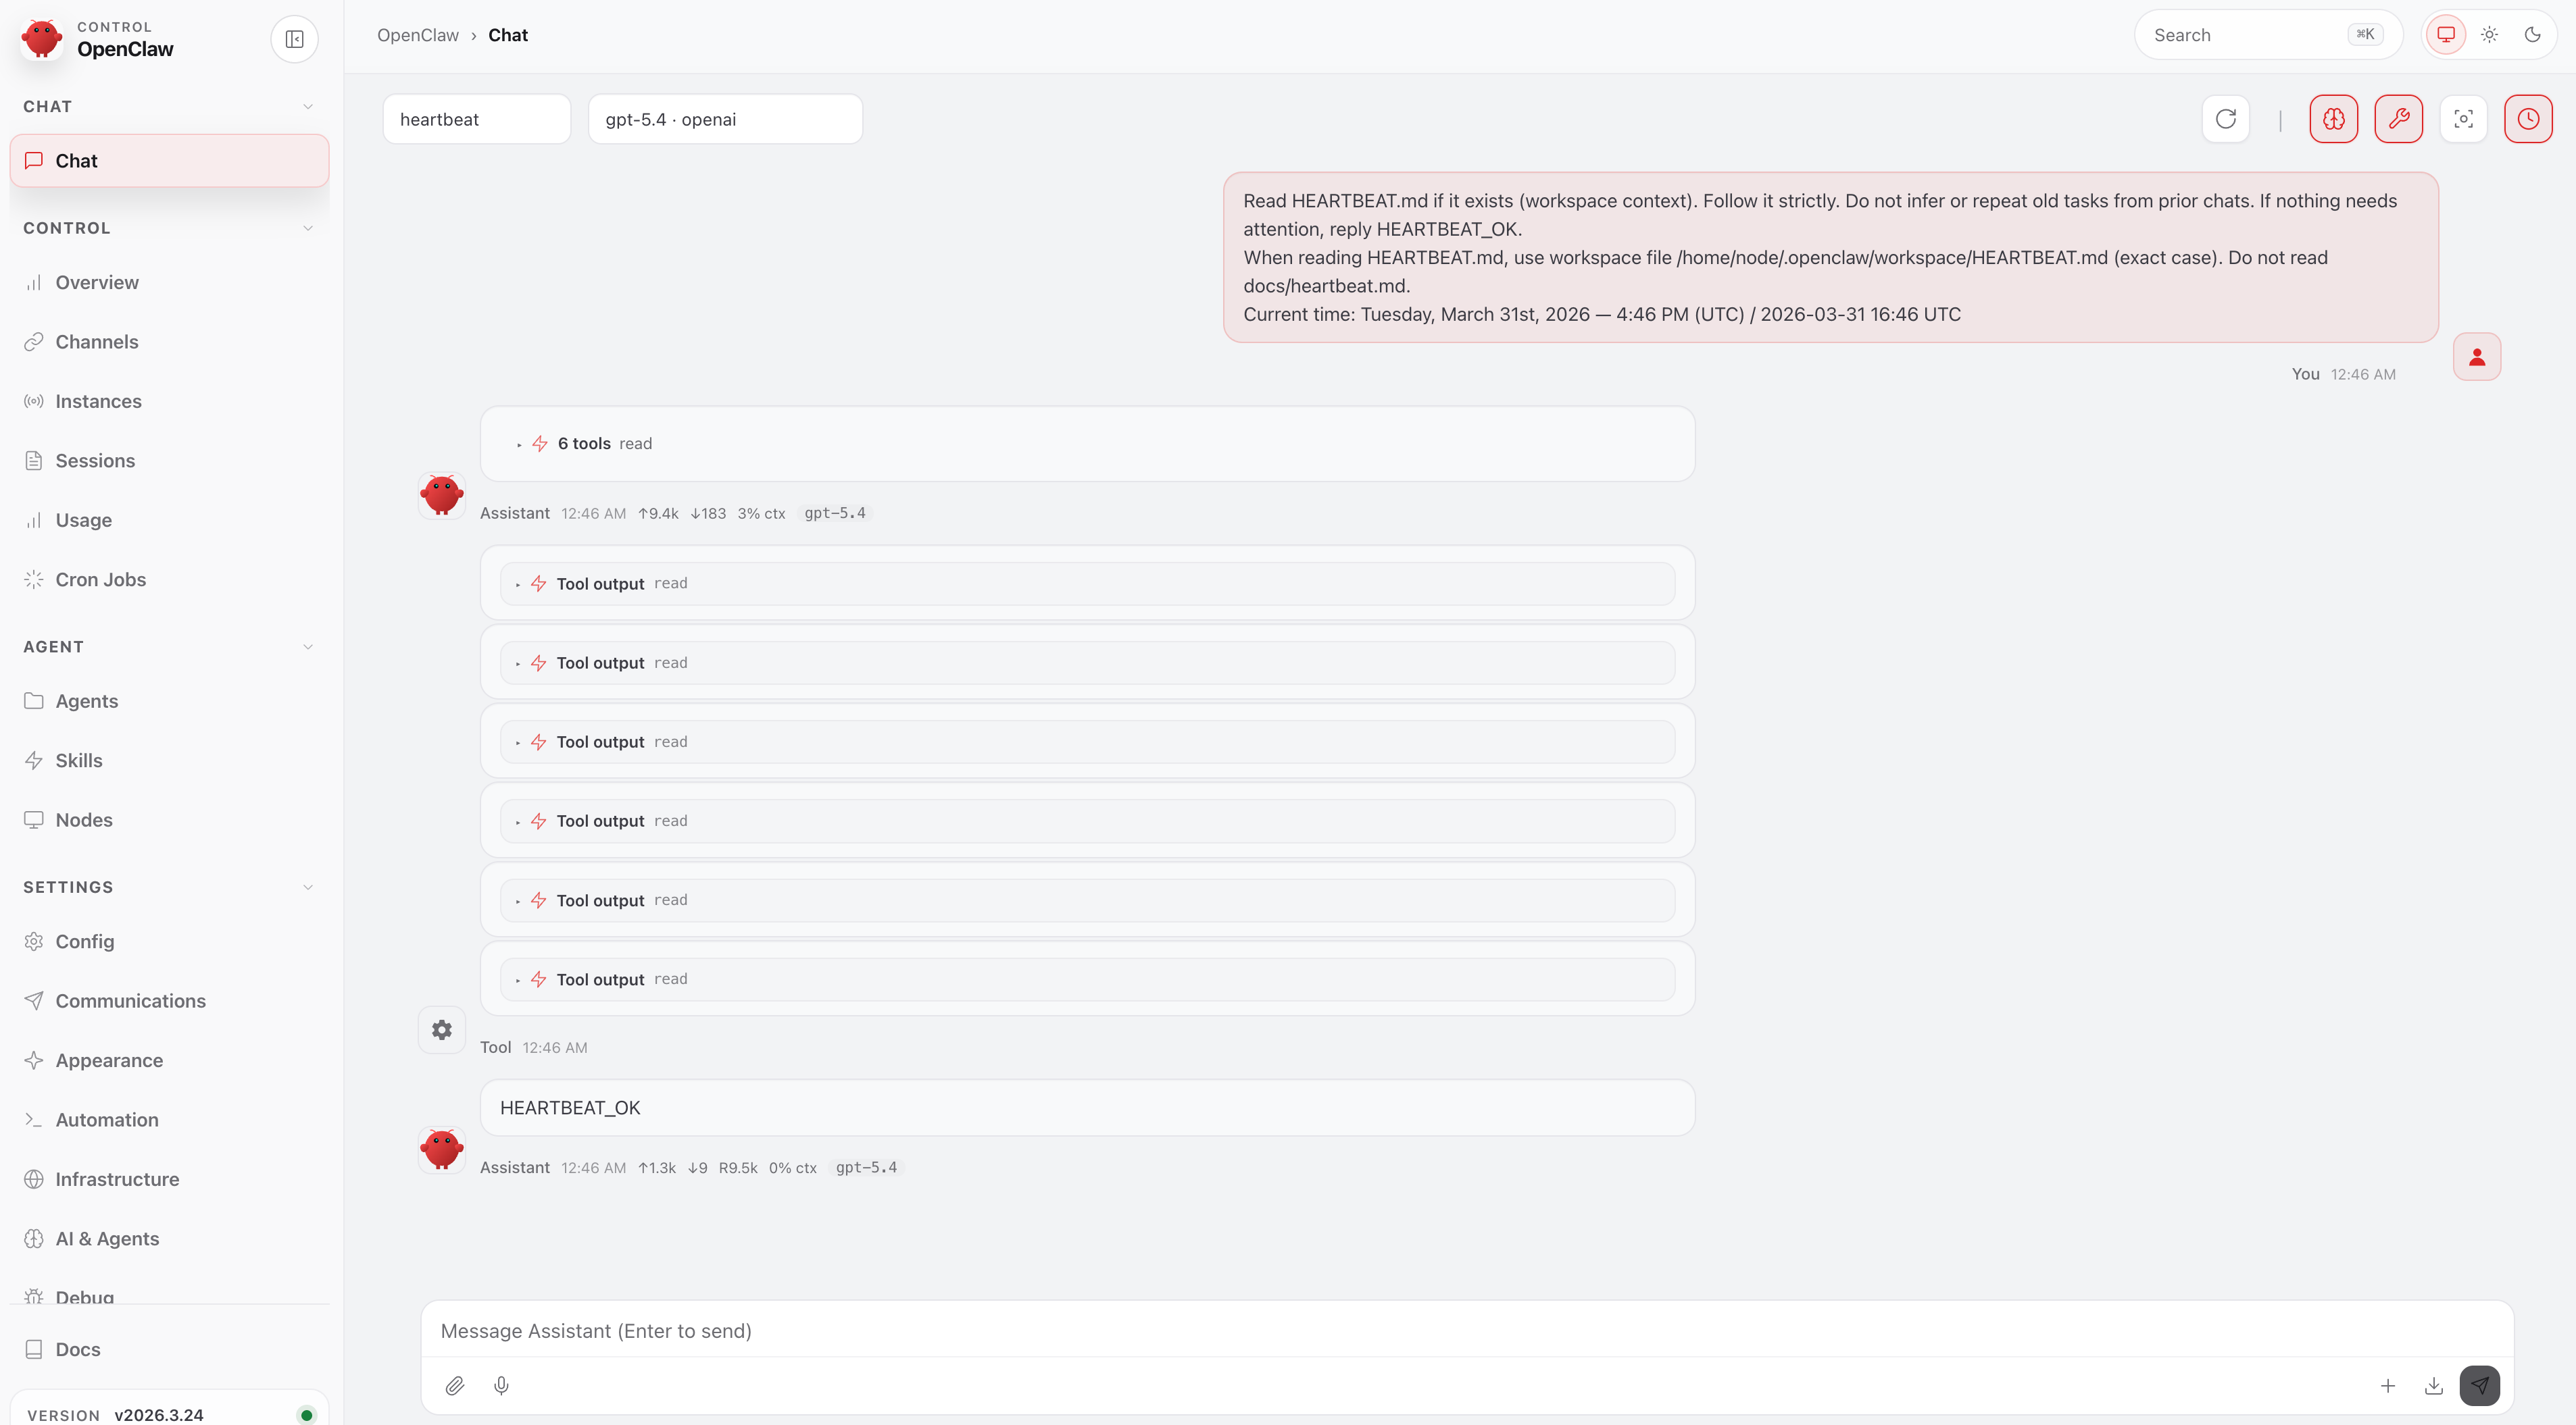Open Cron Jobs in sidebar
The height and width of the screenshot is (1425, 2576).
169,579
